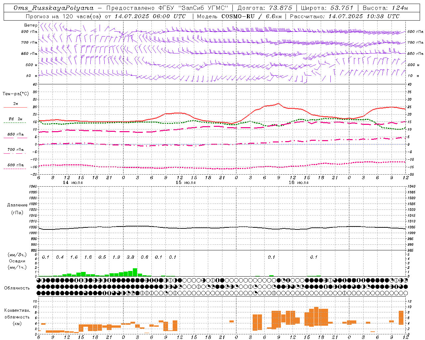
Task: Click the Облачность cloud cover label
Action: click(x=17, y=288)
